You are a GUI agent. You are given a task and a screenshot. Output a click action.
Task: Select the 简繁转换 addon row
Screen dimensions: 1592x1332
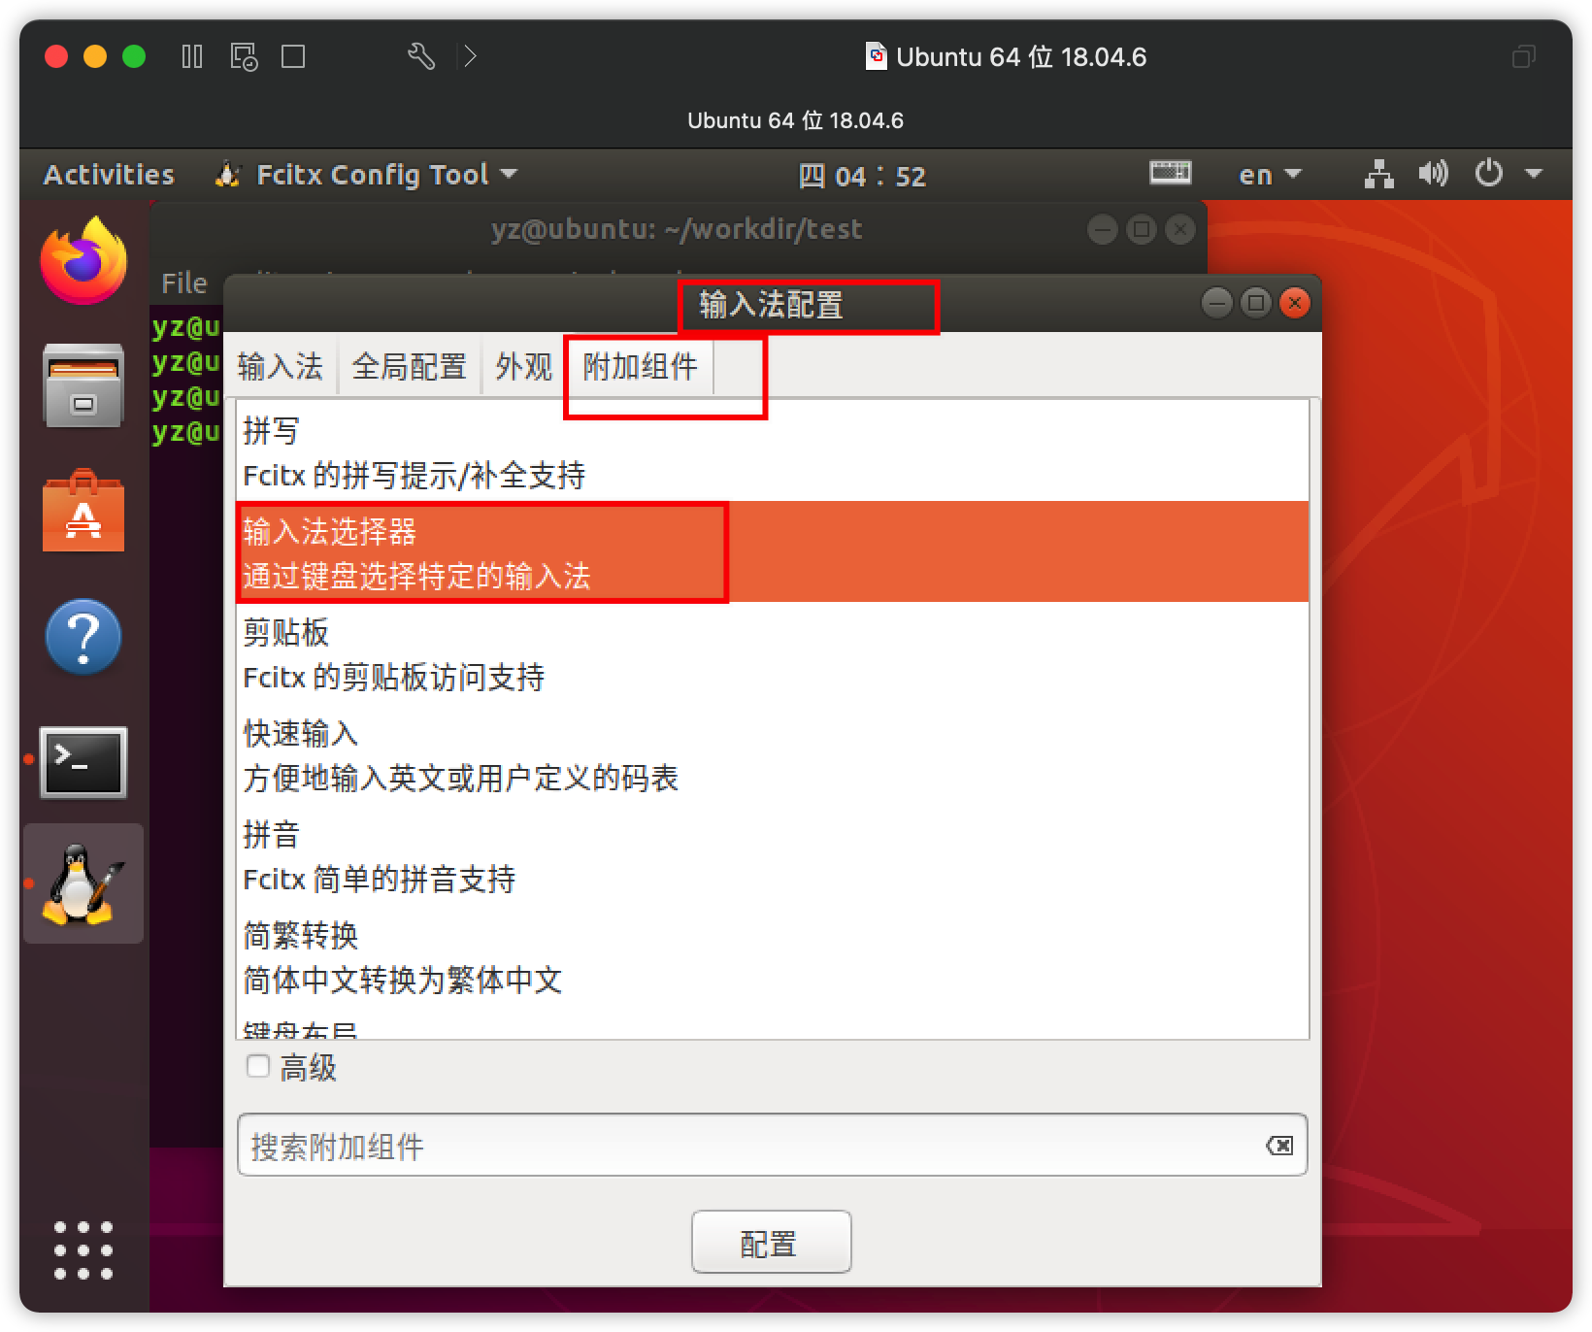pos(773,955)
